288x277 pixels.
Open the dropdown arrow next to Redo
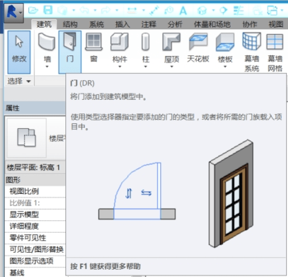(x=117, y=10)
